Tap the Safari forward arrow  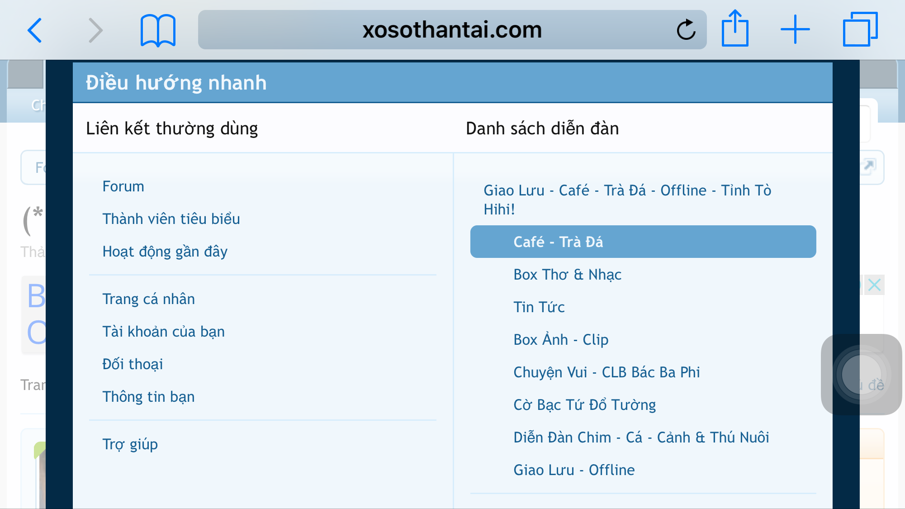(x=95, y=30)
